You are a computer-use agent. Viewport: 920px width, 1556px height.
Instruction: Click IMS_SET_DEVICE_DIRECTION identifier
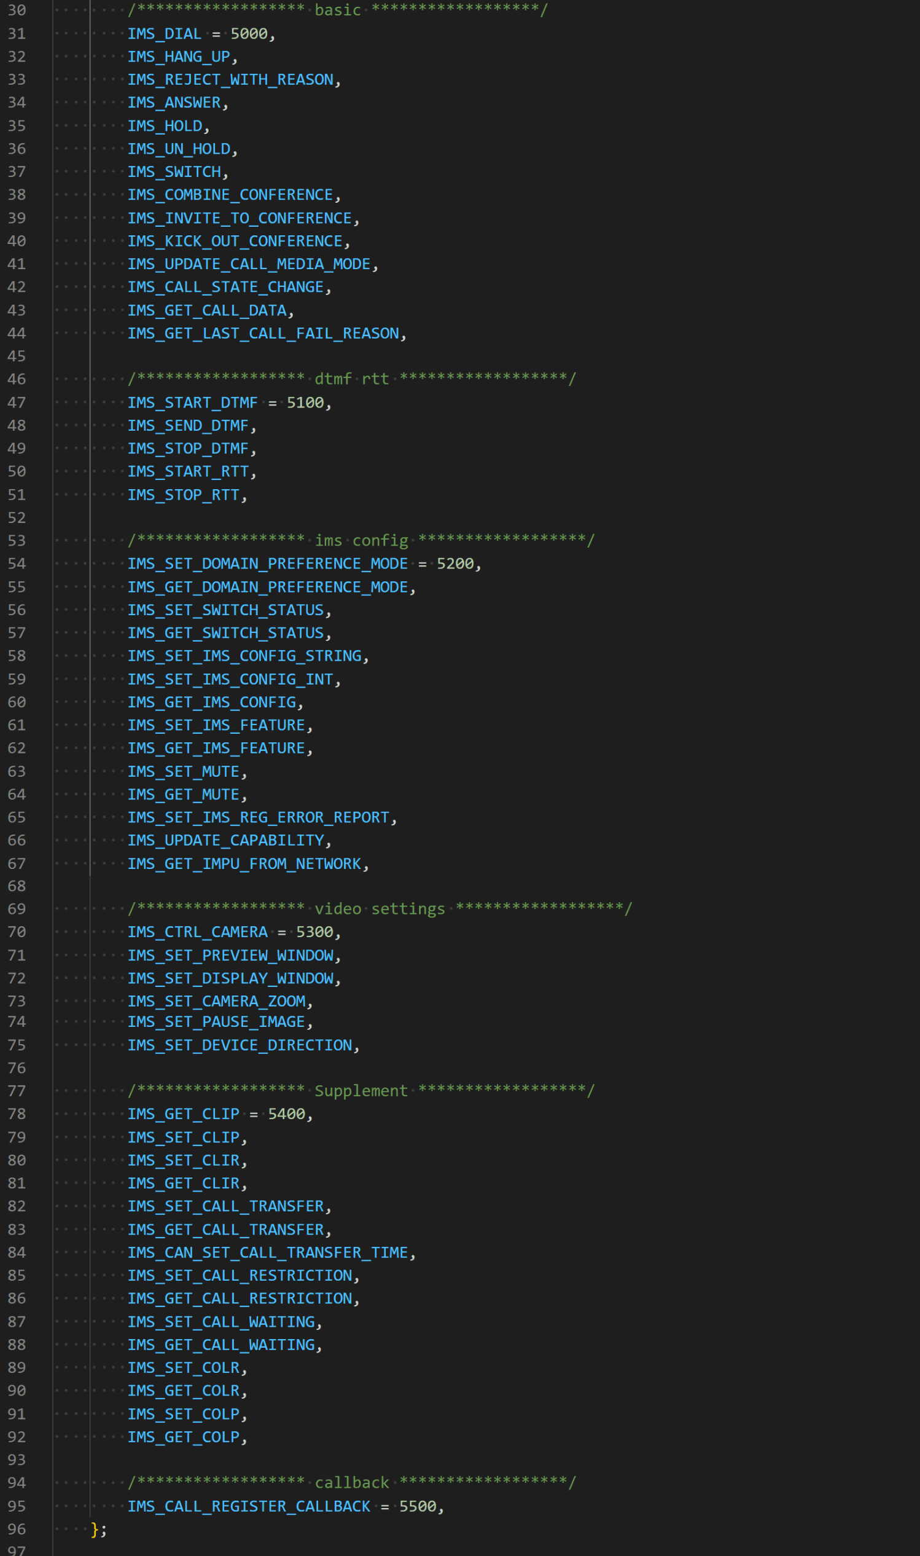point(240,1045)
